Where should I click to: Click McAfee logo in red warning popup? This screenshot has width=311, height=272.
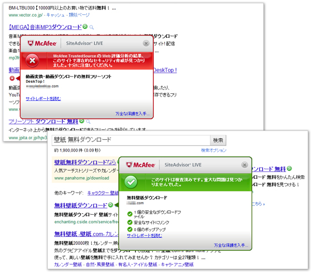point(42,43)
